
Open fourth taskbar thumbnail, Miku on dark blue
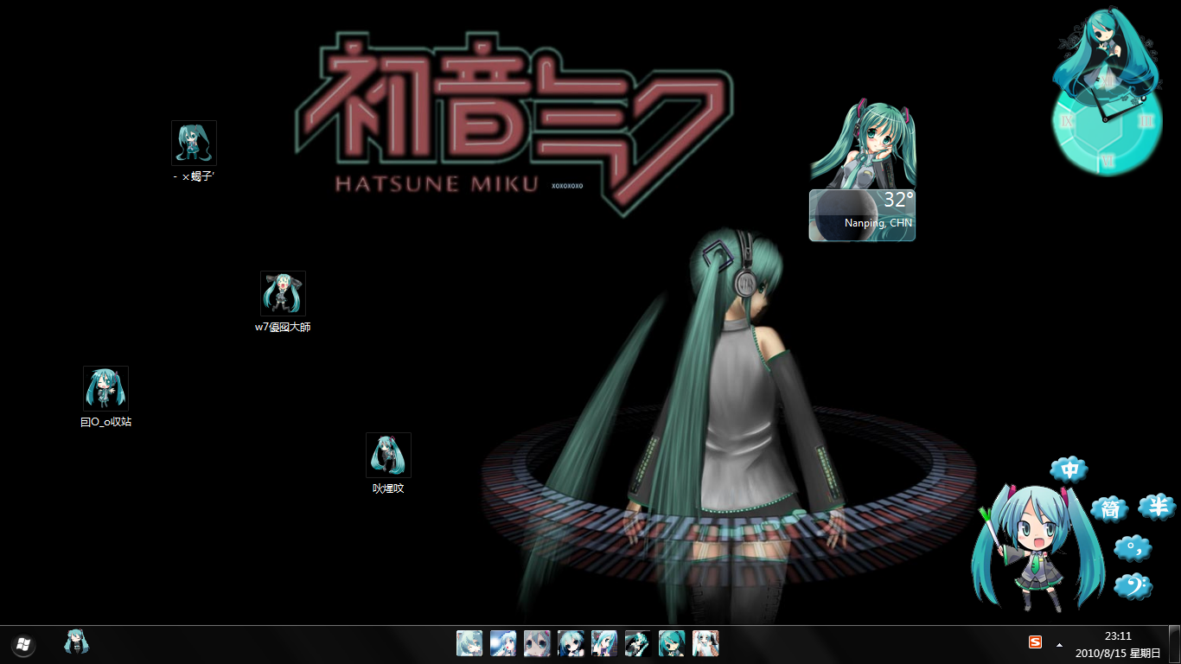coord(571,643)
